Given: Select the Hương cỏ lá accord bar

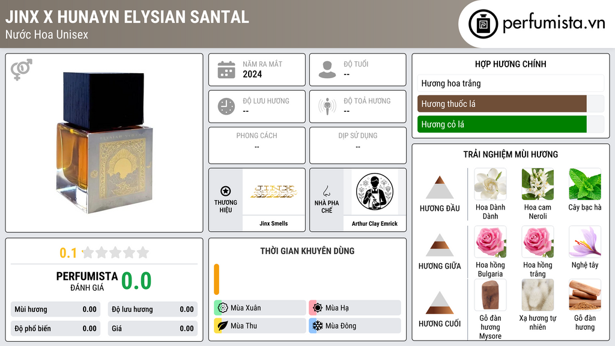Looking at the screenshot, I should [510, 124].
